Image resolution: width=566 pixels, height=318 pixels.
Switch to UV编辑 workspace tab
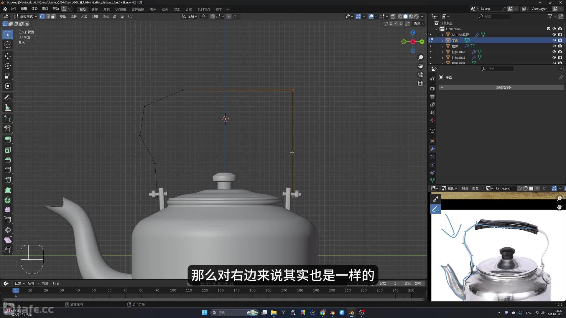pyautogui.click(x=121, y=9)
